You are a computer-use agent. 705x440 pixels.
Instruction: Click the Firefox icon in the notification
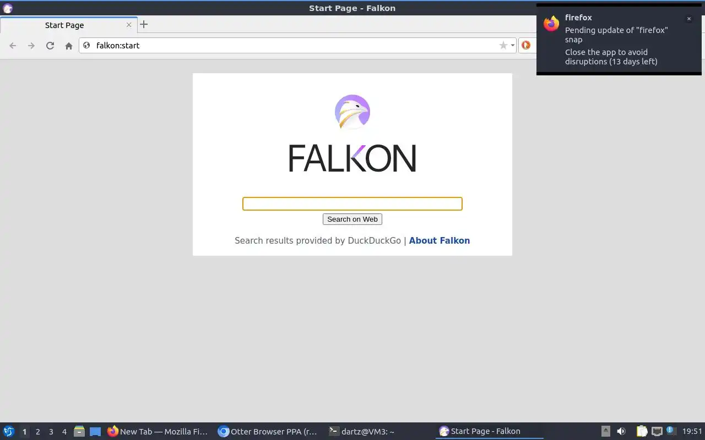tap(551, 24)
